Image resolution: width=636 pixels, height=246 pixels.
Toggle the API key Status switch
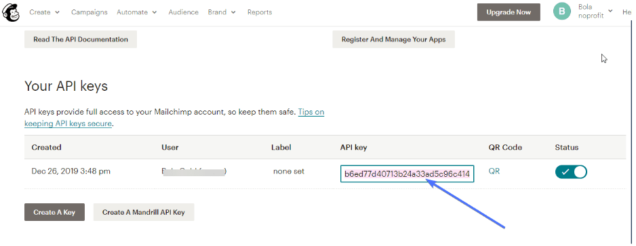pyautogui.click(x=571, y=172)
